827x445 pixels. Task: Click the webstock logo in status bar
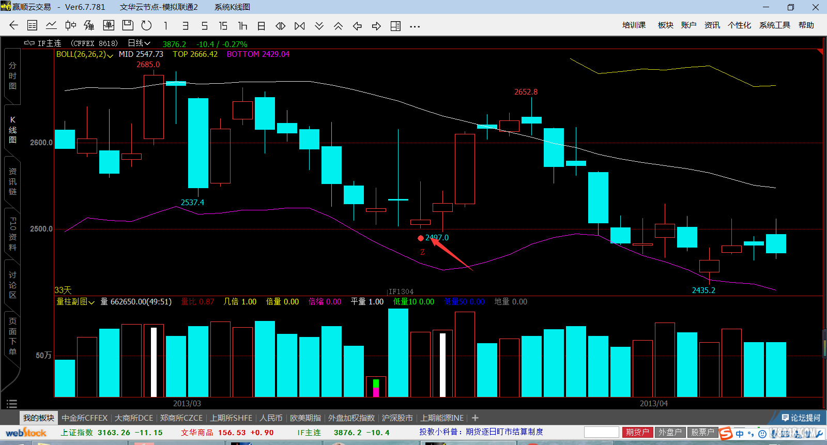(26, 433)
